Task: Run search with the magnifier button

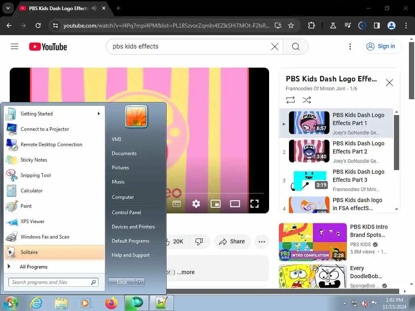Action: (x=295, y=47)
